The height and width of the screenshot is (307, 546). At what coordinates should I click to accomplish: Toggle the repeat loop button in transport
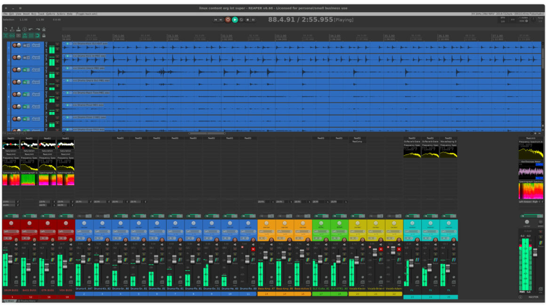pyautogui.click(x=241, y=20)
